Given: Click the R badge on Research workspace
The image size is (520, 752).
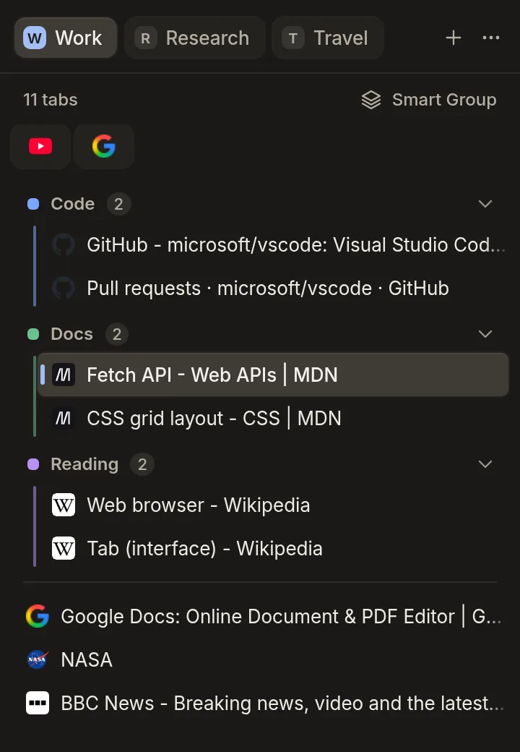Looking at the screenshot, I should [x=146, y=38].
